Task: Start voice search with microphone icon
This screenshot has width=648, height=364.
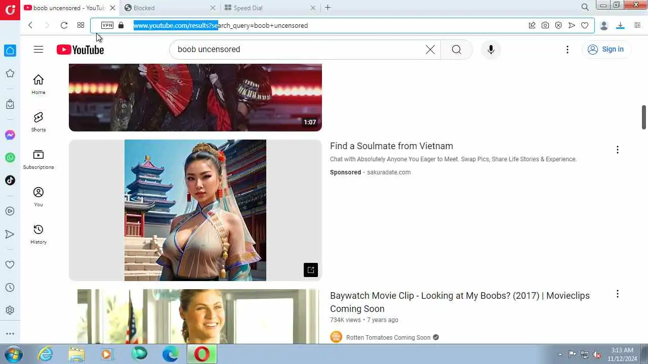Action: pos(491,50)
